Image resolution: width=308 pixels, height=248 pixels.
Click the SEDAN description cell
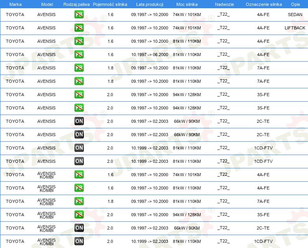tap(295, 15)
